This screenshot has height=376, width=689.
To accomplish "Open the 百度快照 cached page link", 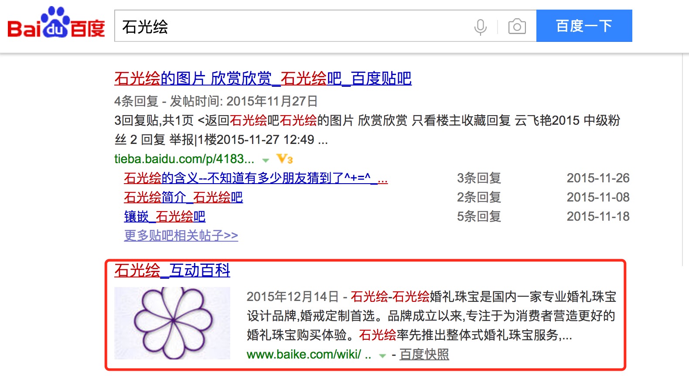I will click(424, 355).
